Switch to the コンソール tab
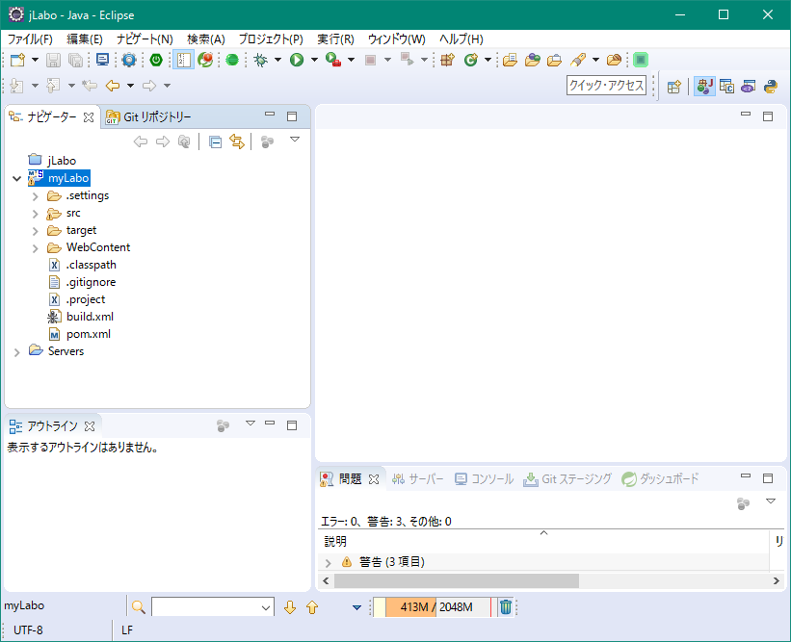The height and width of the screenshot is (642, 791). 484,479
